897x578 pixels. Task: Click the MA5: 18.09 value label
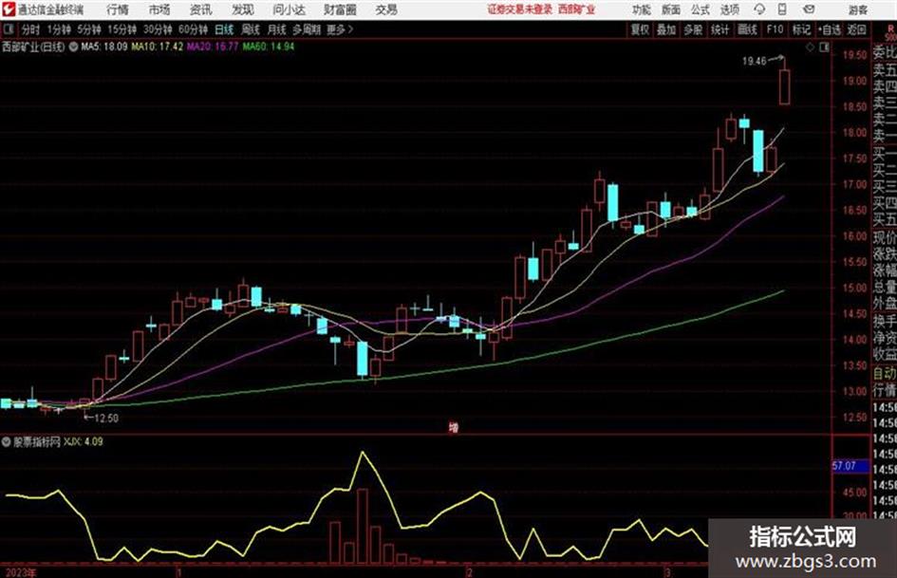point(104,47)
